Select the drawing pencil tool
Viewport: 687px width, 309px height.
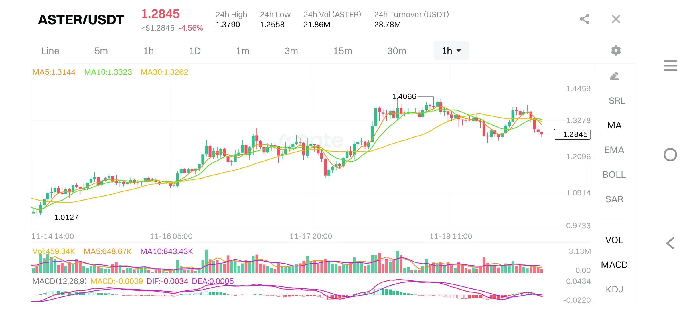614,76
